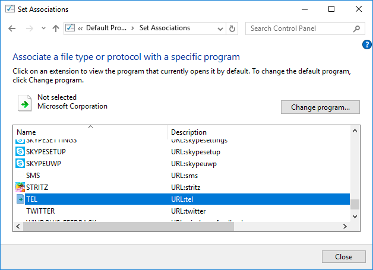Click the Default Pro... breadcrumb
The image size is (373, 270).
pos(106,28)
